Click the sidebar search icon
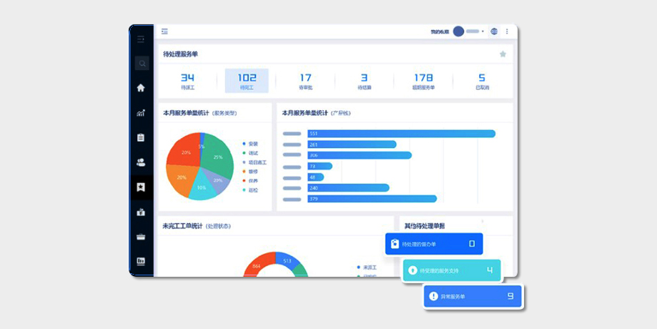The width and height of the screenshot is (657, 329). 142,63
